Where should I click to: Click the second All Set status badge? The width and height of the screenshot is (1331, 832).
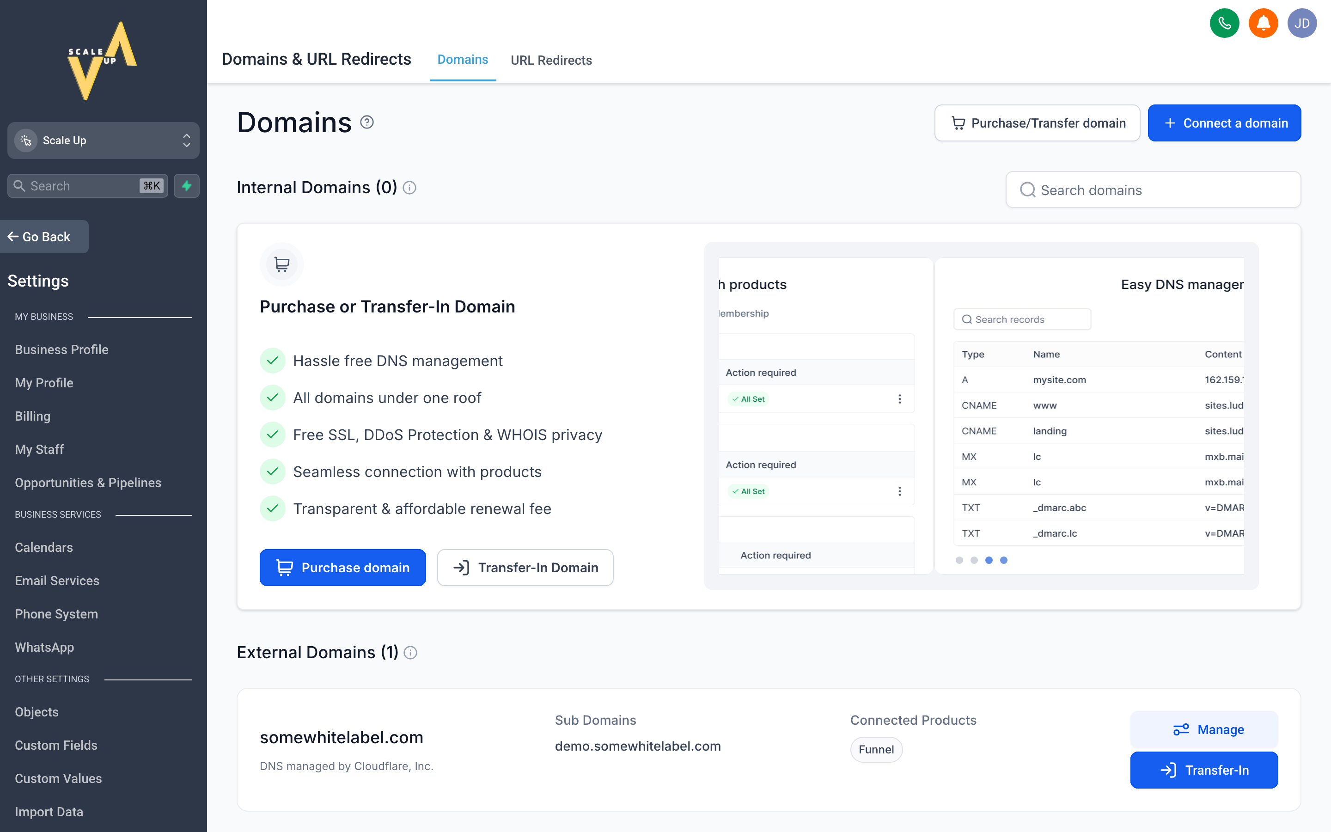pos(748,491)
